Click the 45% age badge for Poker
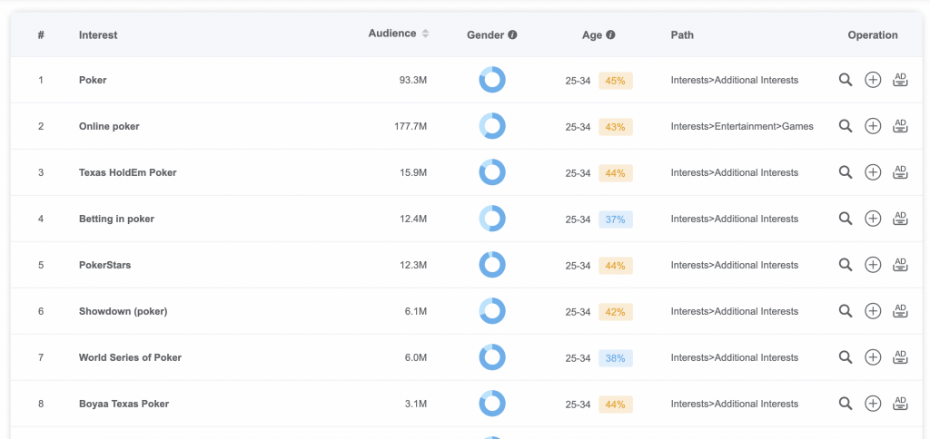Viewport: 930px width, 439px height. (x=616, y=81)
